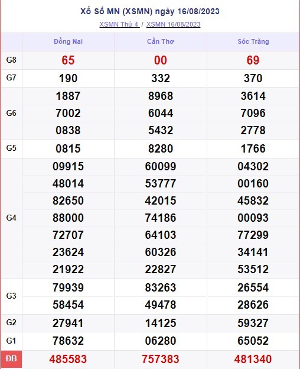Click the G7 row label
This screenshot has height=369, width=300.
click(11, 77)
